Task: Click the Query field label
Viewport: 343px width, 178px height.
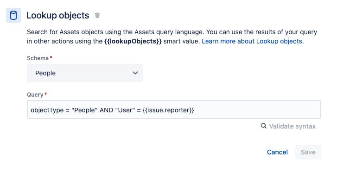Action: tap(35, 95)
